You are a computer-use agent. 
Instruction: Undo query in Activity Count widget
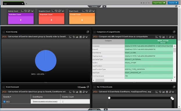coord(26,11)
